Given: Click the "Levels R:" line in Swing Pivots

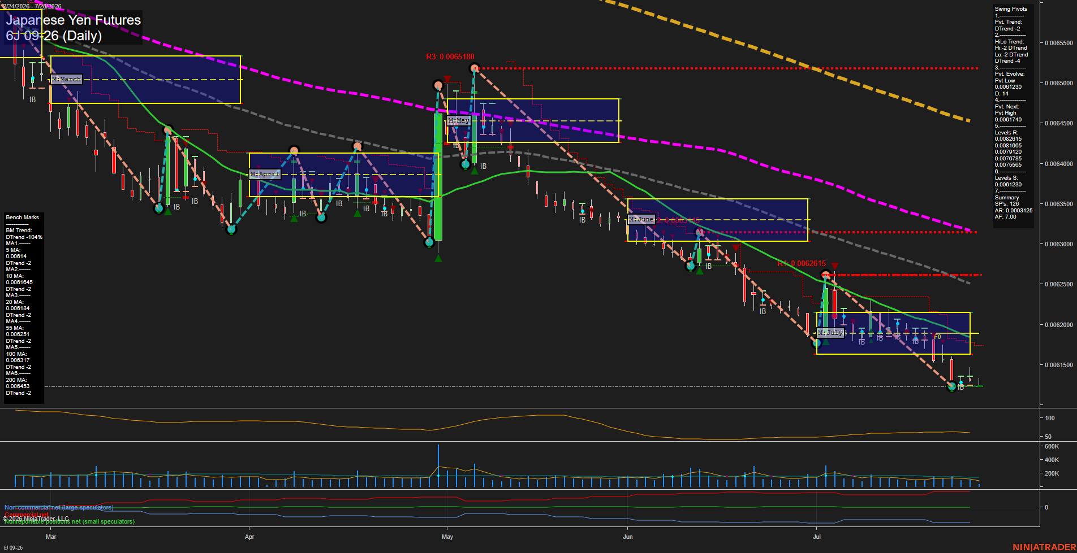Looking at the screenshot, I should (1007, 133).
